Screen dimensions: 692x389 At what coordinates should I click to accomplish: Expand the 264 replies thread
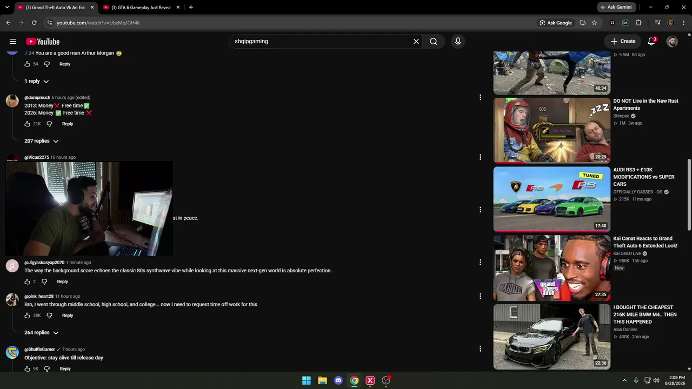41,333
